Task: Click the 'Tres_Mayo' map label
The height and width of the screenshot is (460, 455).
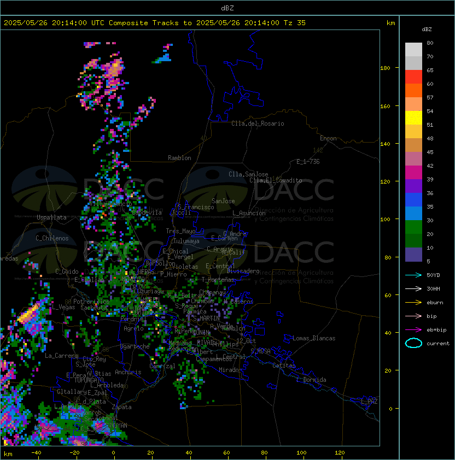Action: point(180,231)
